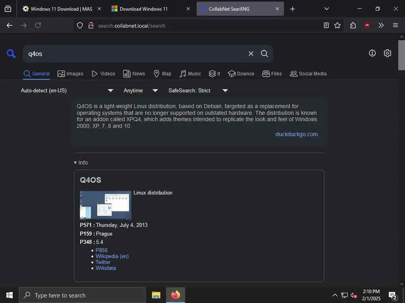Open the SearXNG about info icon
Image resolution: width=405 pixels, height=303 pixels.
click(372, 53)
